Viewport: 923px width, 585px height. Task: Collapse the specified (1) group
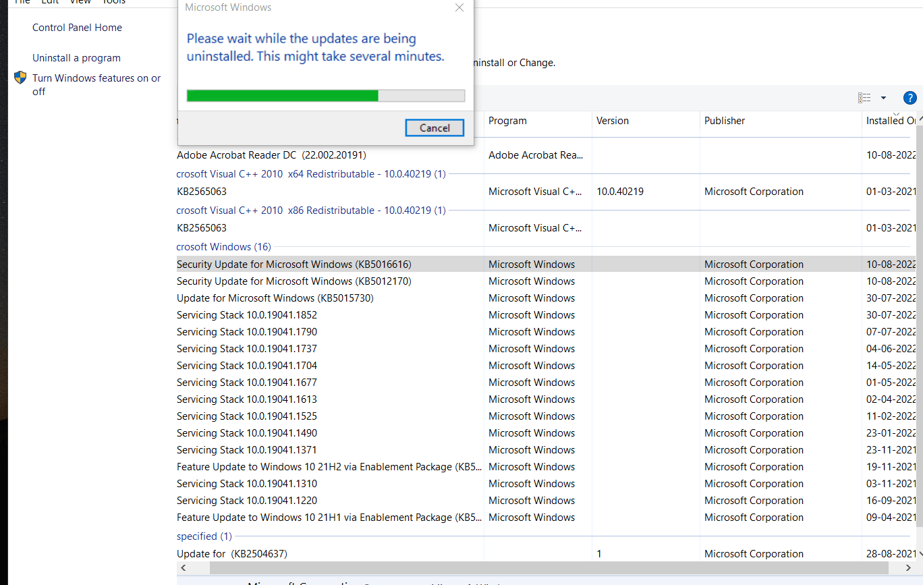click(x=204, y=536)
